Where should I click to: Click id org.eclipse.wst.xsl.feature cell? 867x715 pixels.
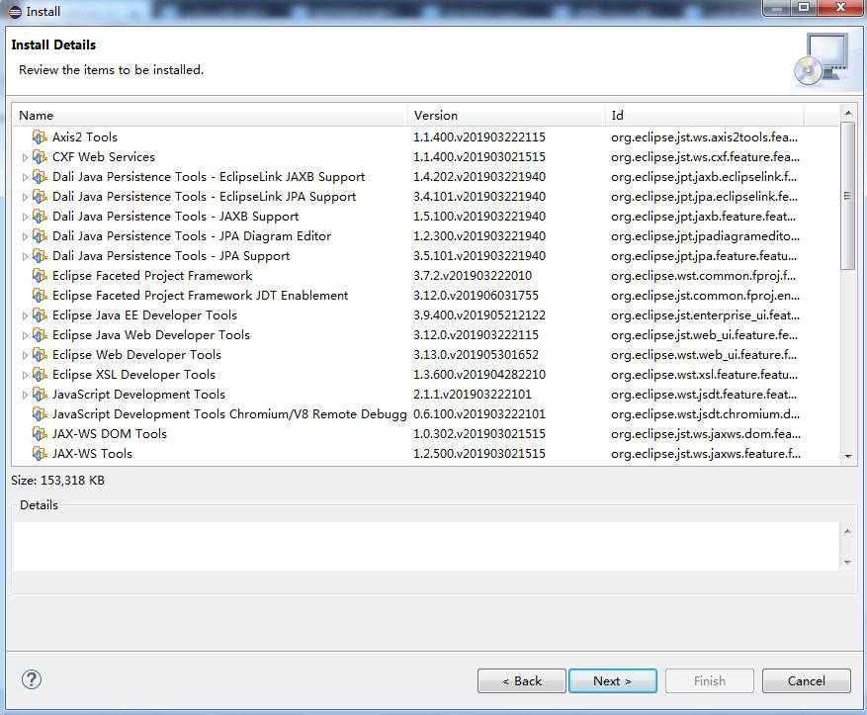pyautogui.click(x=705, y=375)
